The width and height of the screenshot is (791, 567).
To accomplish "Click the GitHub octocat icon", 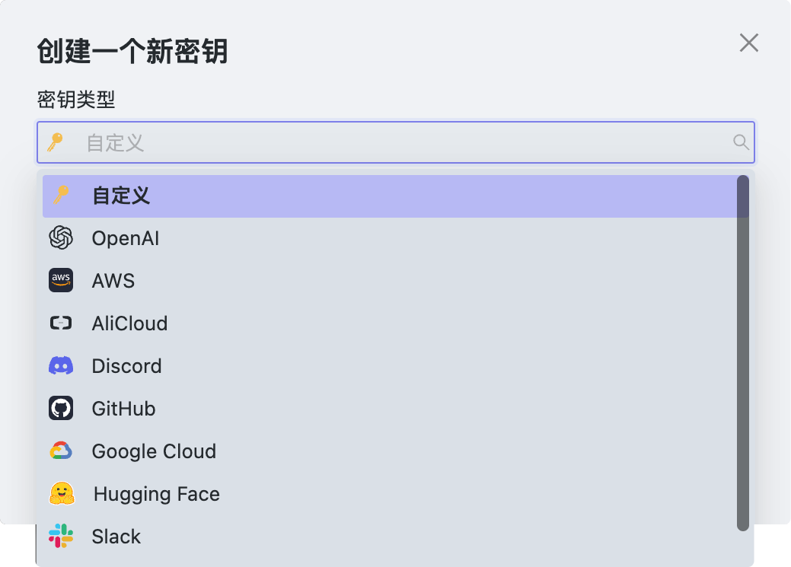I will click(x=61, y=409).
